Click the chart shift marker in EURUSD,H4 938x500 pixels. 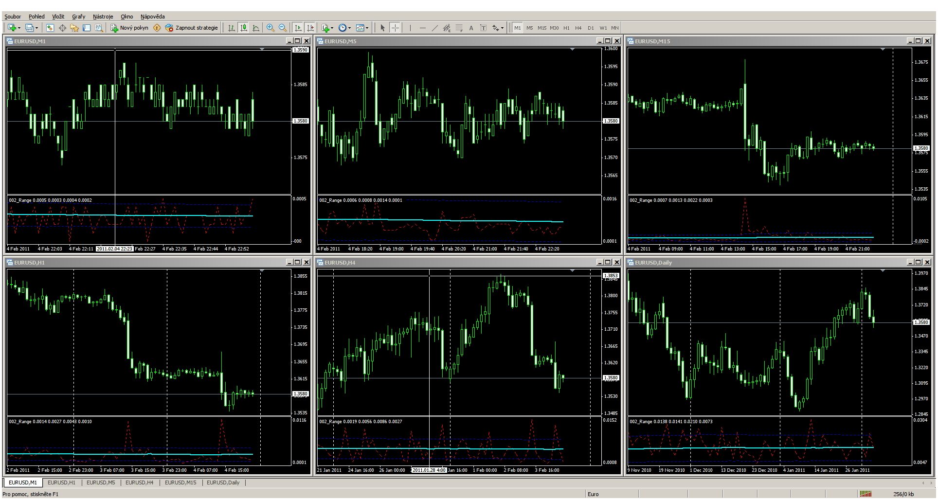pos(573,271)
